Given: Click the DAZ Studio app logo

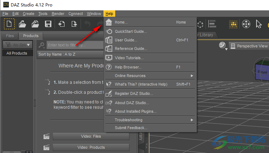Looking at the screenshot, I should click(x=6, y=5).
